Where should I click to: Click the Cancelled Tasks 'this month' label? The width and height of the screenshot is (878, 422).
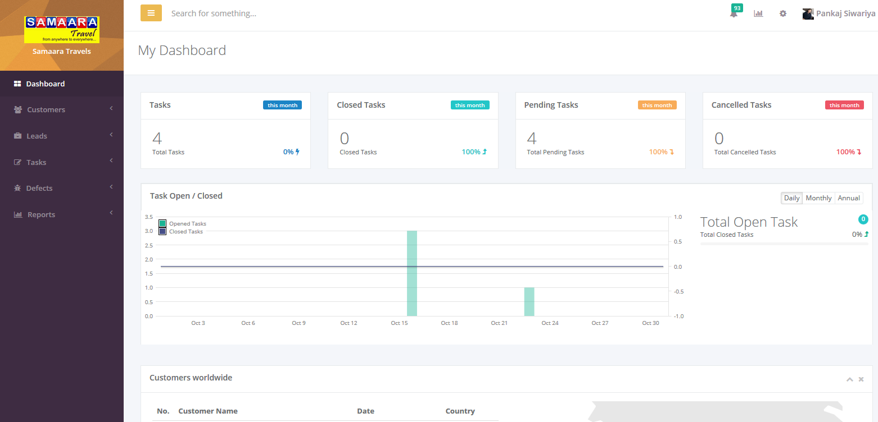pyautogui.click(x=844, y=105)
